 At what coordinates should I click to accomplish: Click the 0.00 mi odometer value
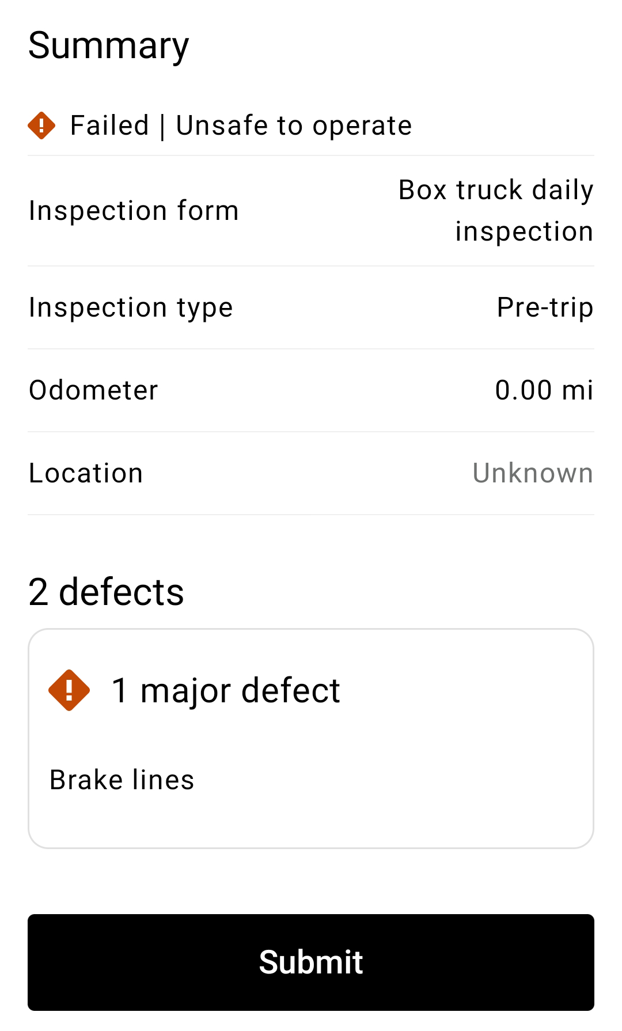coord(544,390)
